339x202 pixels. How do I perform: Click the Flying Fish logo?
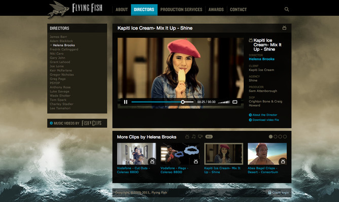point(75,9)
